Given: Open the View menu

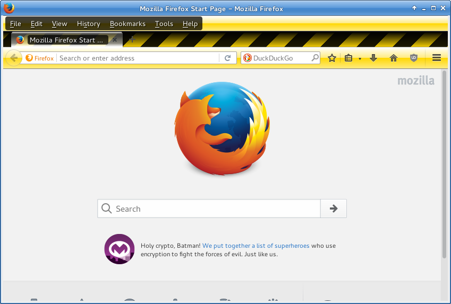Looking at the screenshot, I should coord(59,24).
